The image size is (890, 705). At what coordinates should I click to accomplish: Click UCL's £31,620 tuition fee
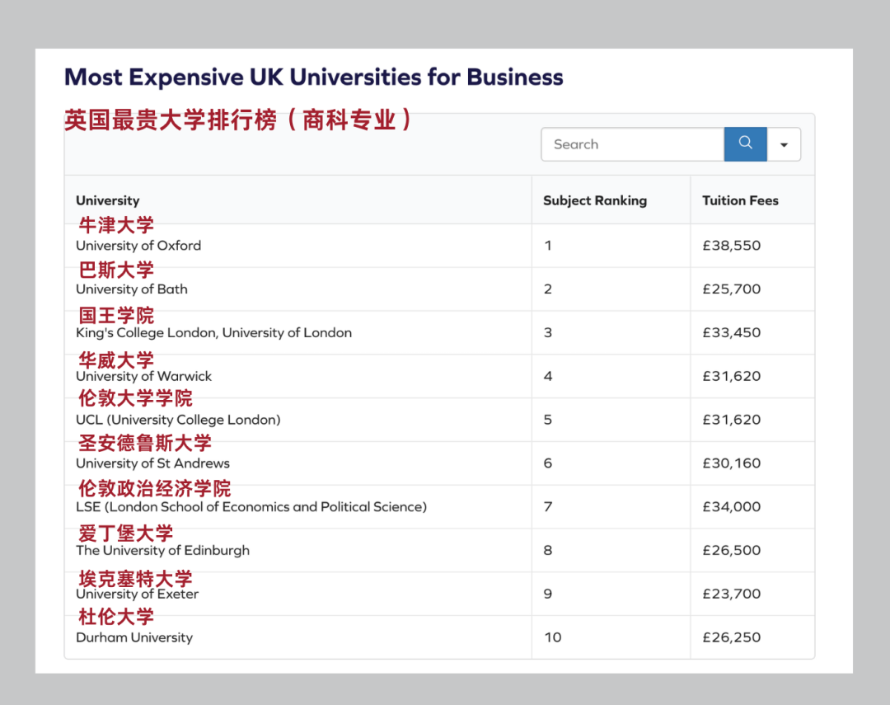tap(732, 420)
